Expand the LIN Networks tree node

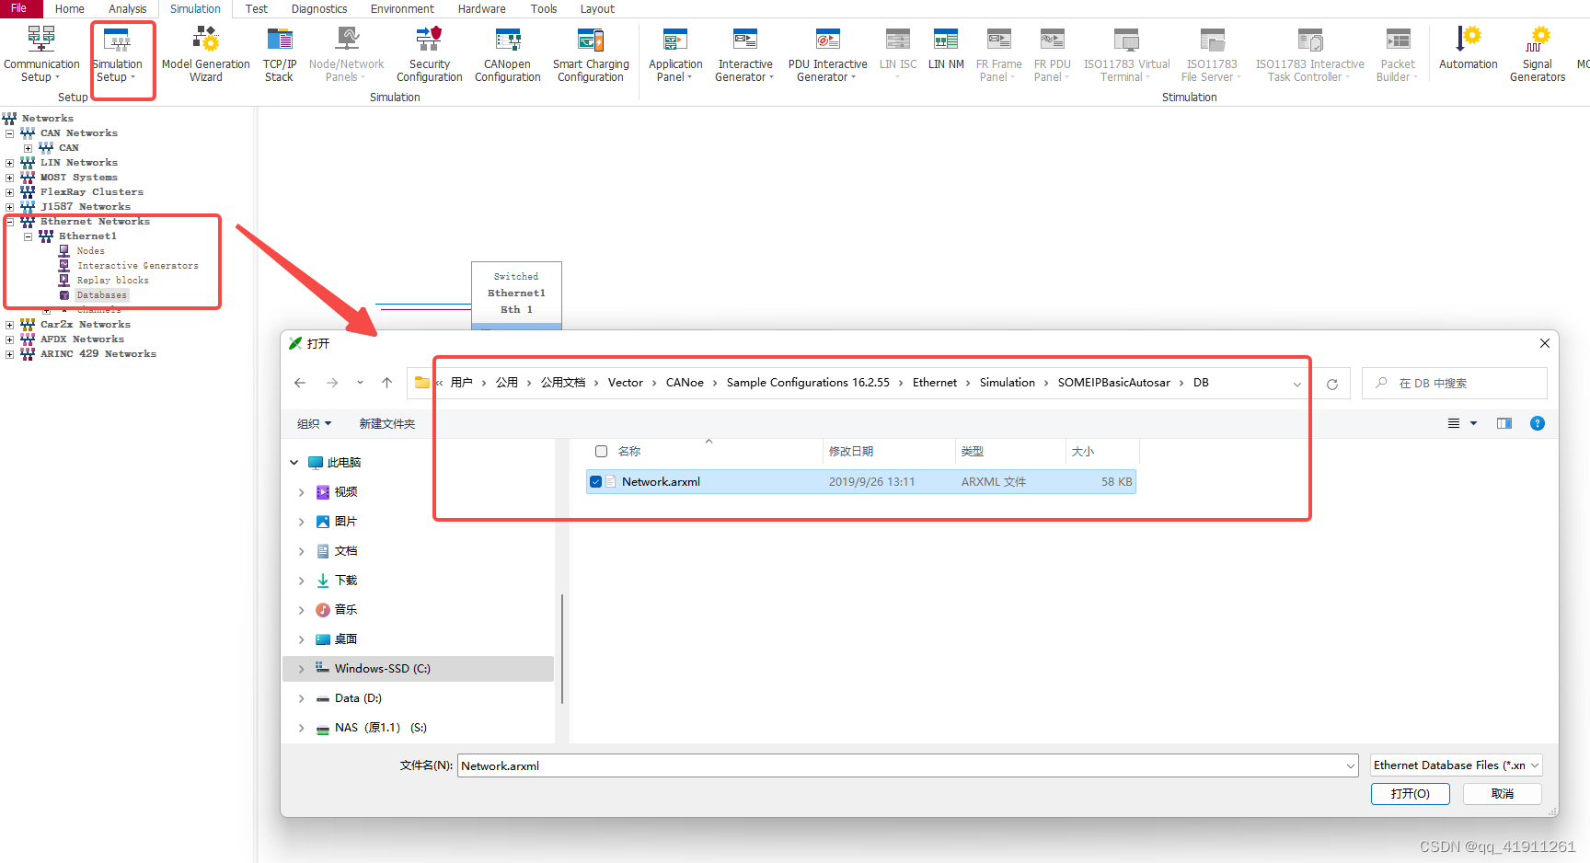pos(10,163)
